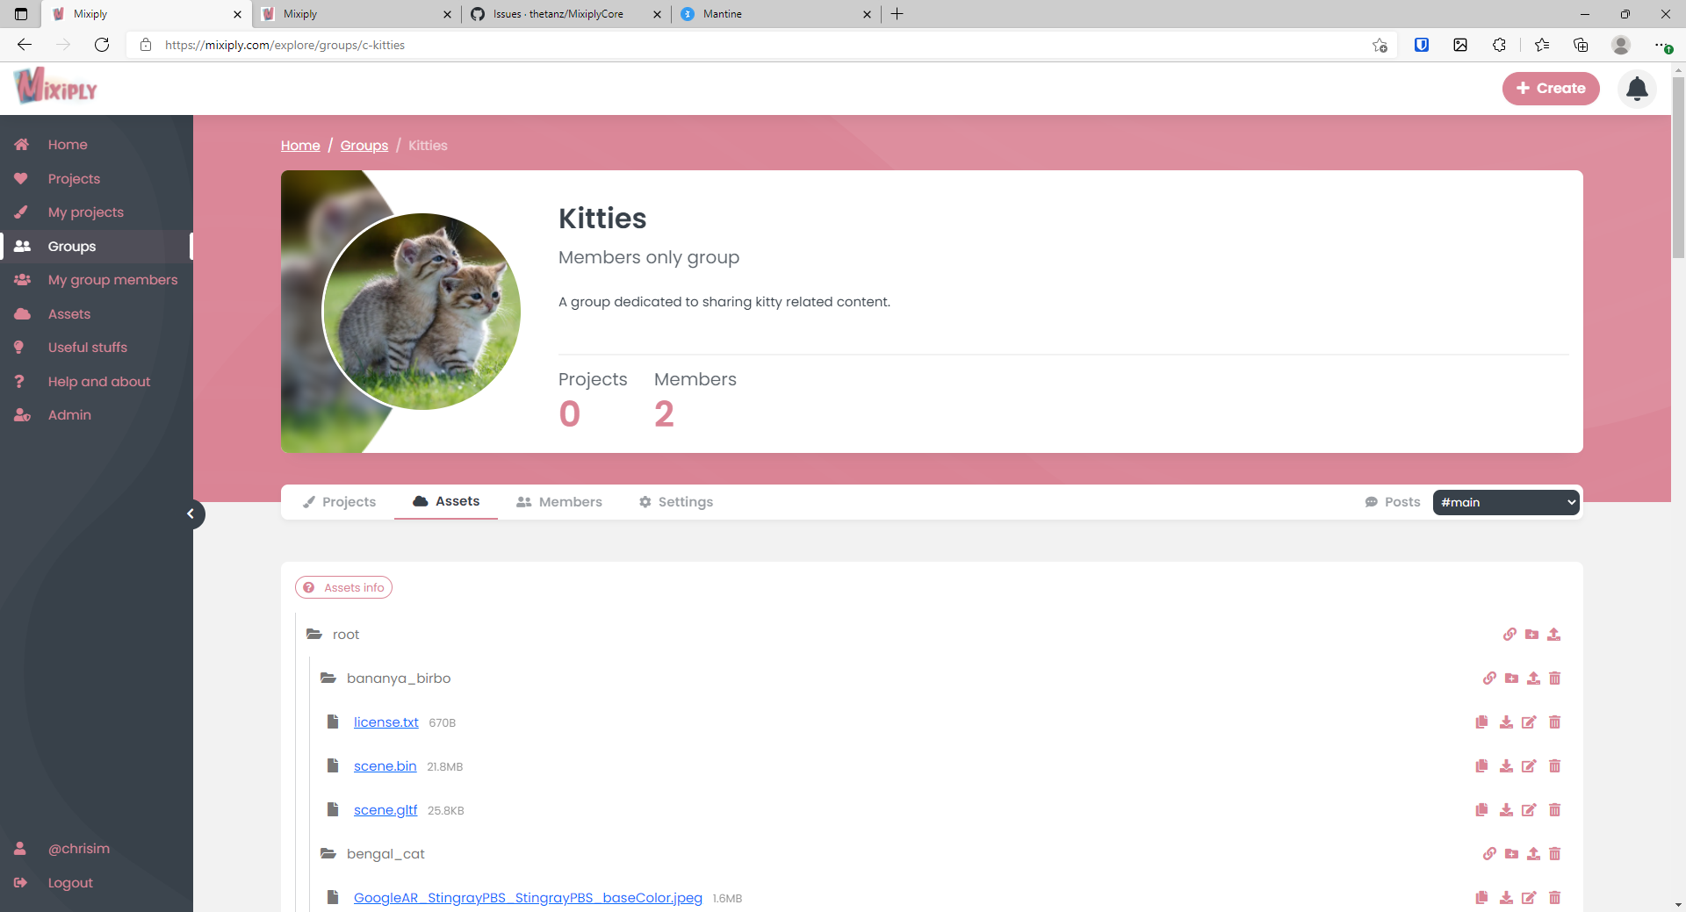Open the Members tab

coord(559,502)
